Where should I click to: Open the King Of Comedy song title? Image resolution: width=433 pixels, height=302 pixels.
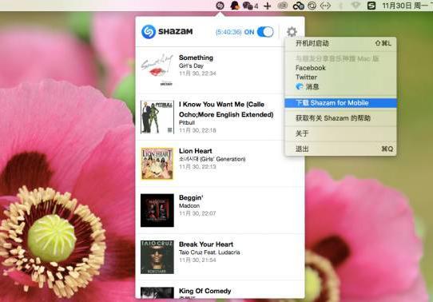coord(205,291)
